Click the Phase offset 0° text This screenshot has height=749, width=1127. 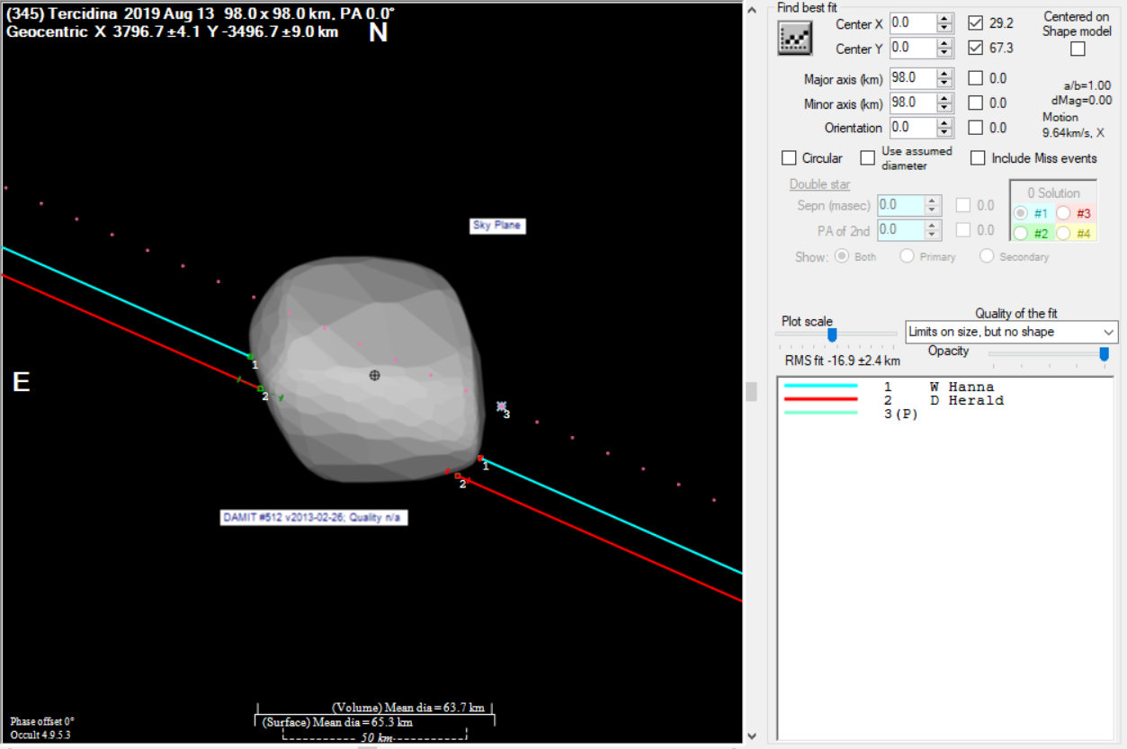click(x=41, y=721)
